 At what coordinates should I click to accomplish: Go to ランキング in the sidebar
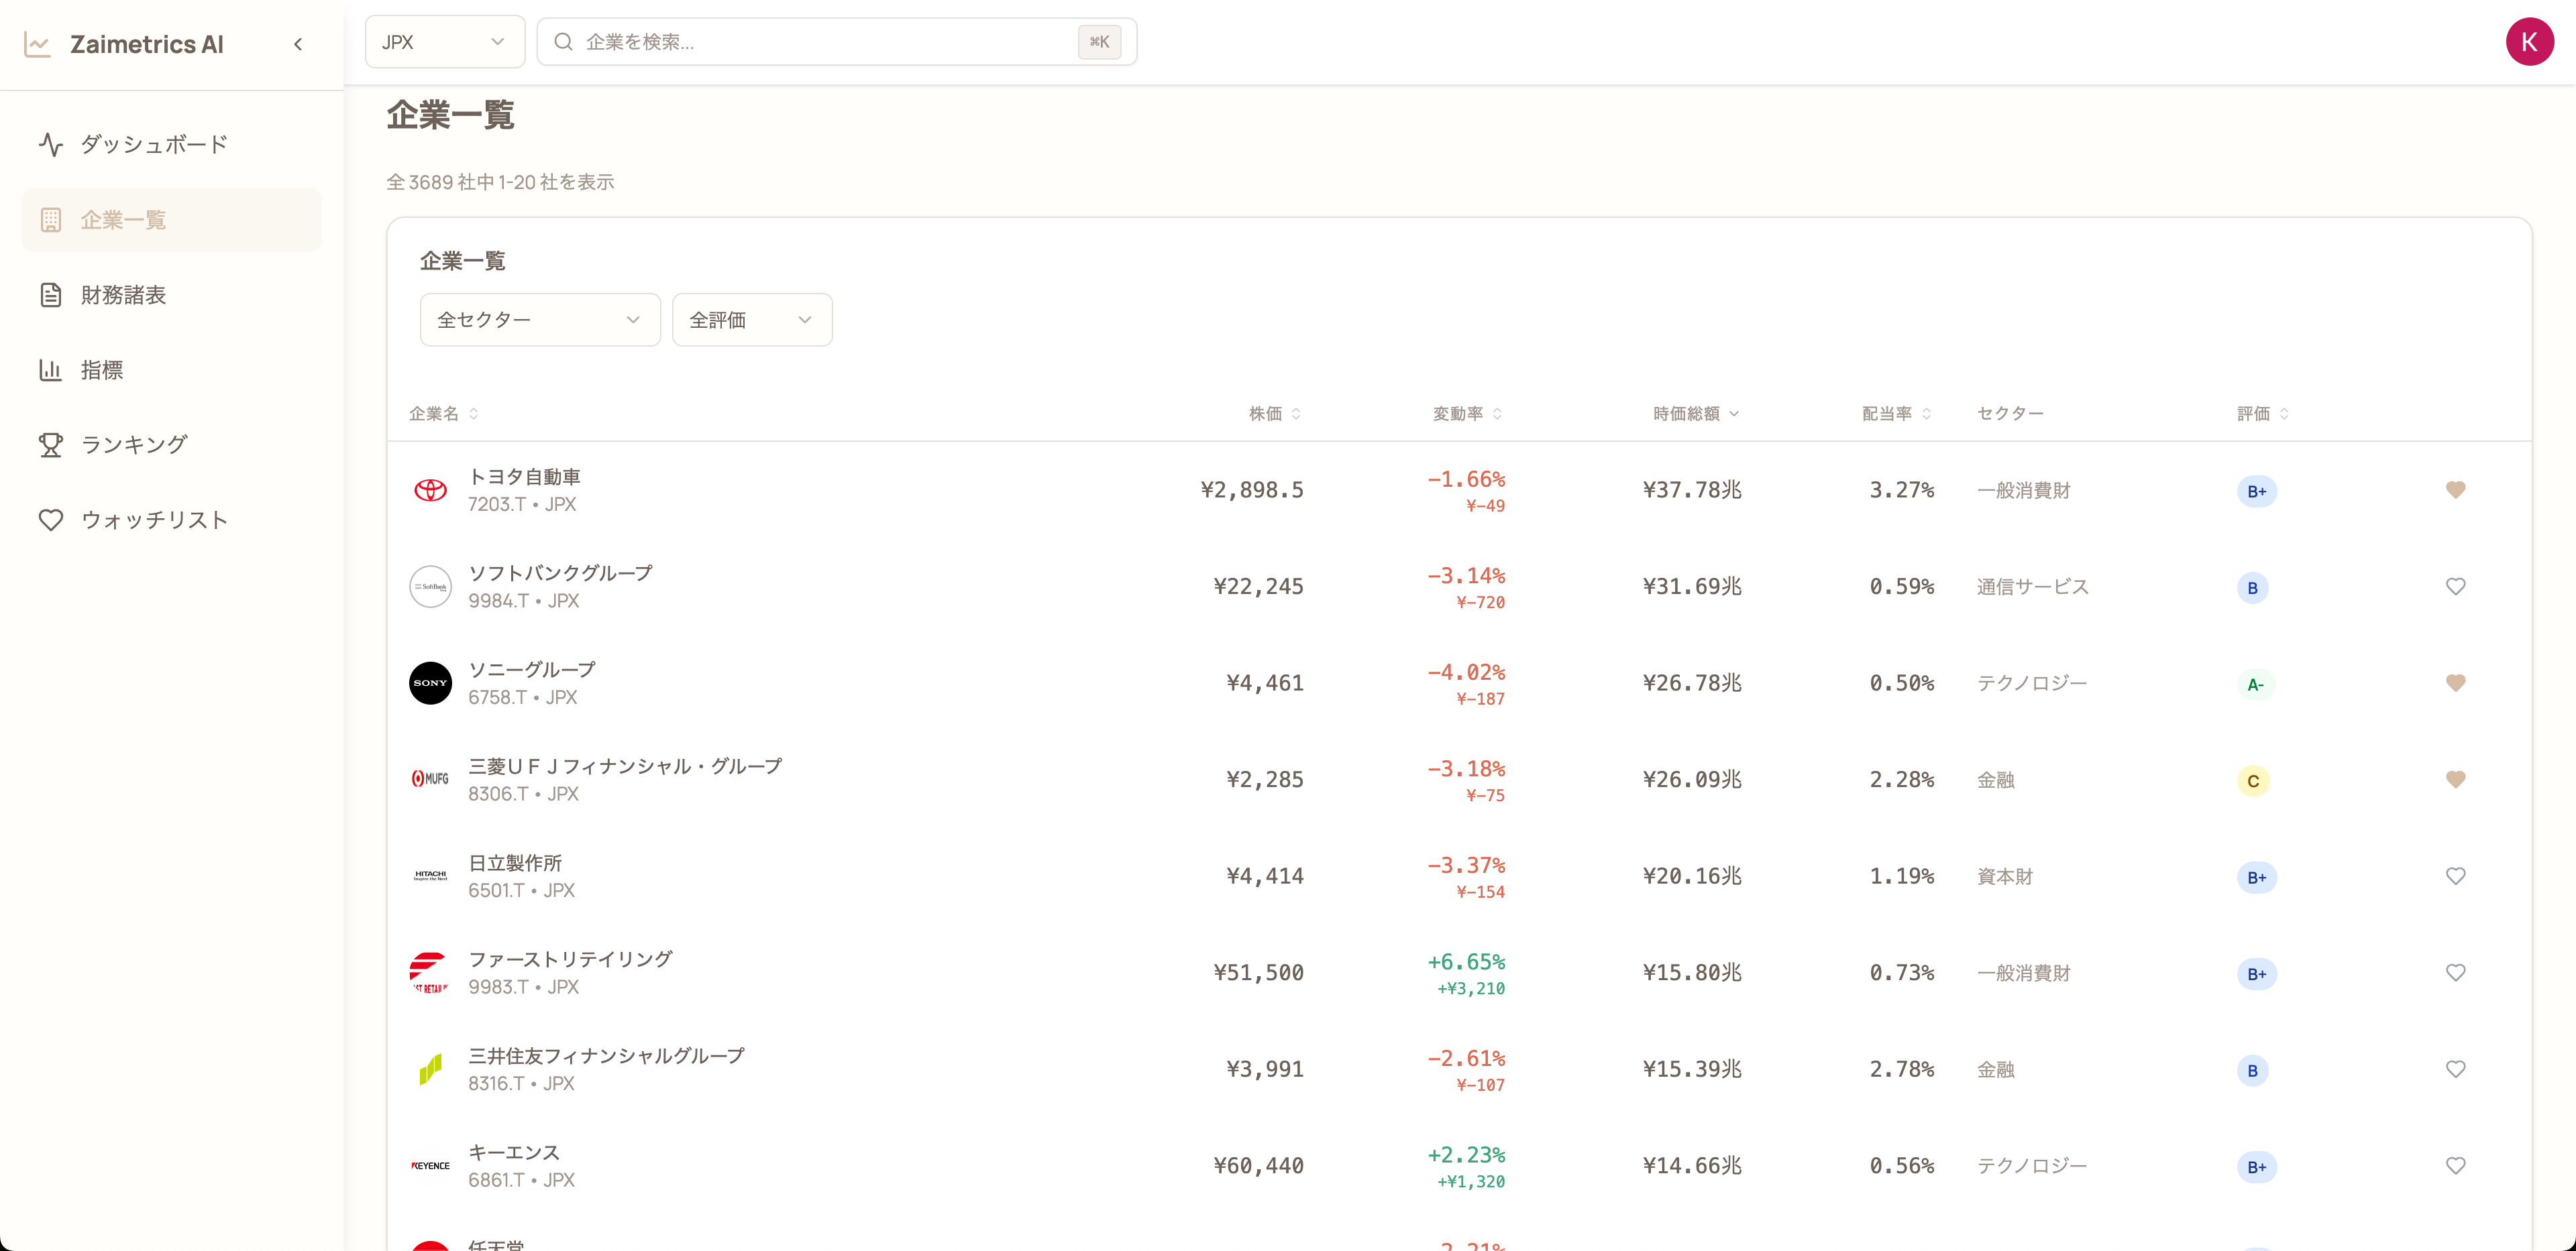[x=134, y=444]
